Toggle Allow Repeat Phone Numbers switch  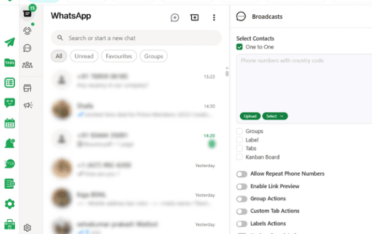[242, 174]
